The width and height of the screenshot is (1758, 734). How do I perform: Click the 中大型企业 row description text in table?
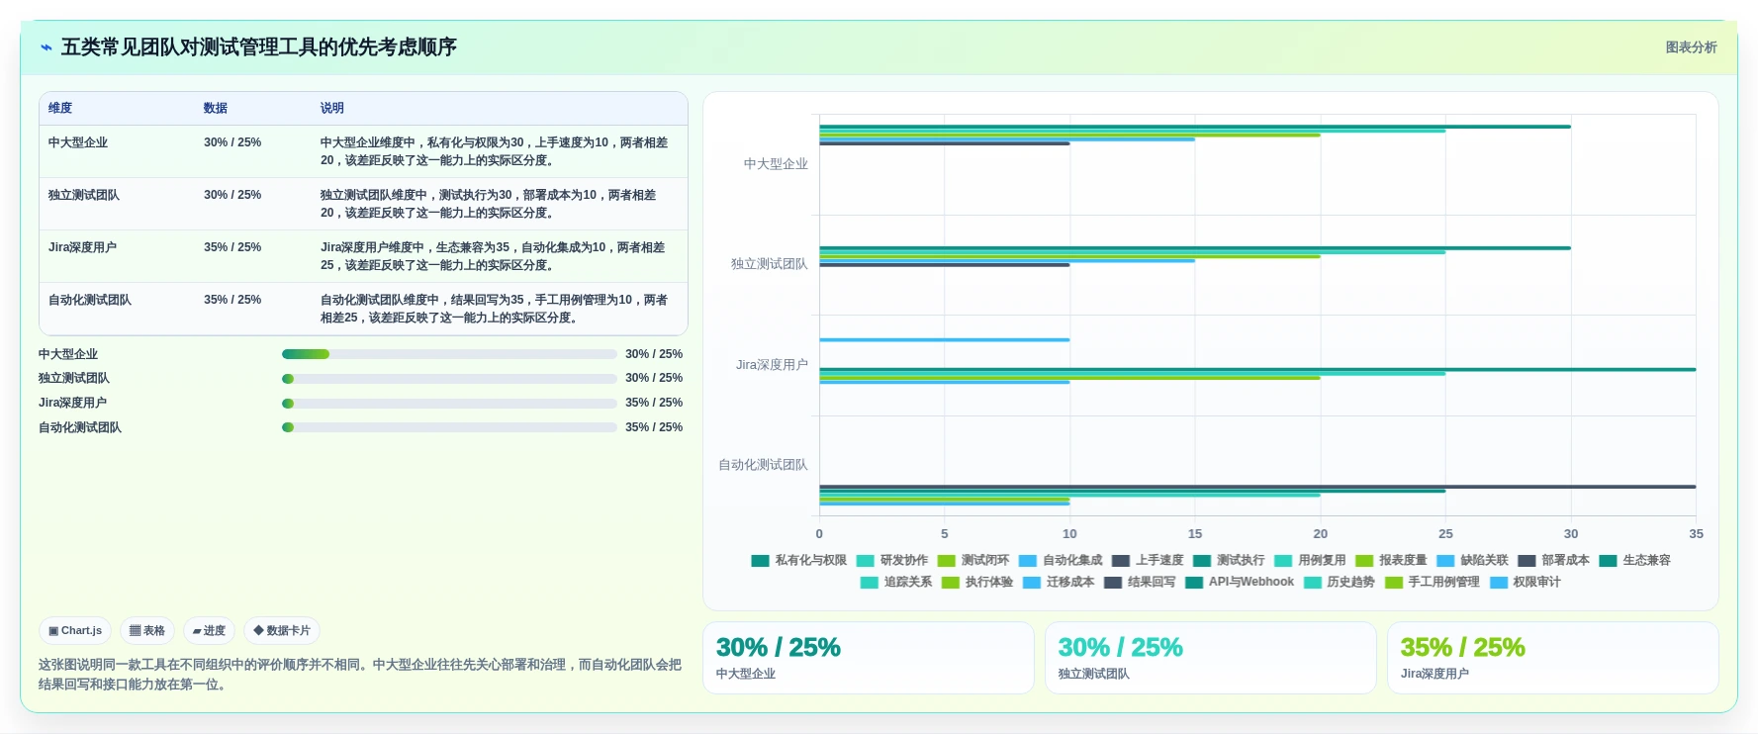[495, 151]
